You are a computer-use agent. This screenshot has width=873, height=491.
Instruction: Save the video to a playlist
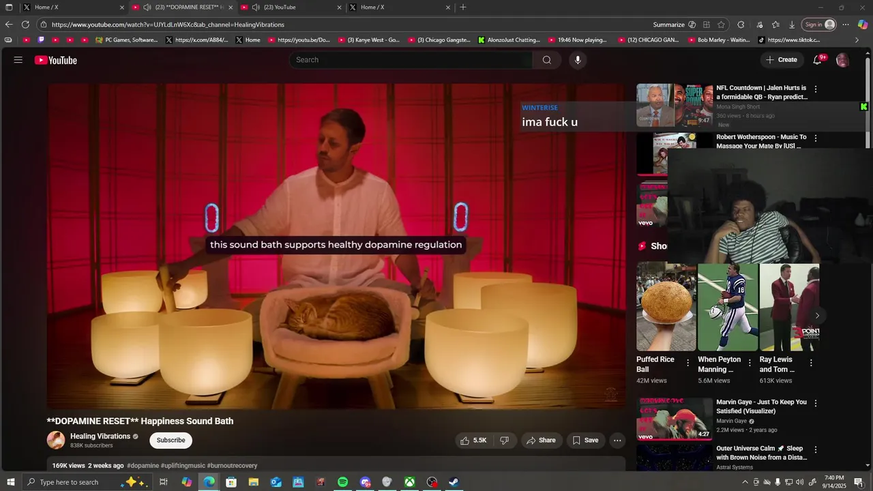[585, 441]
